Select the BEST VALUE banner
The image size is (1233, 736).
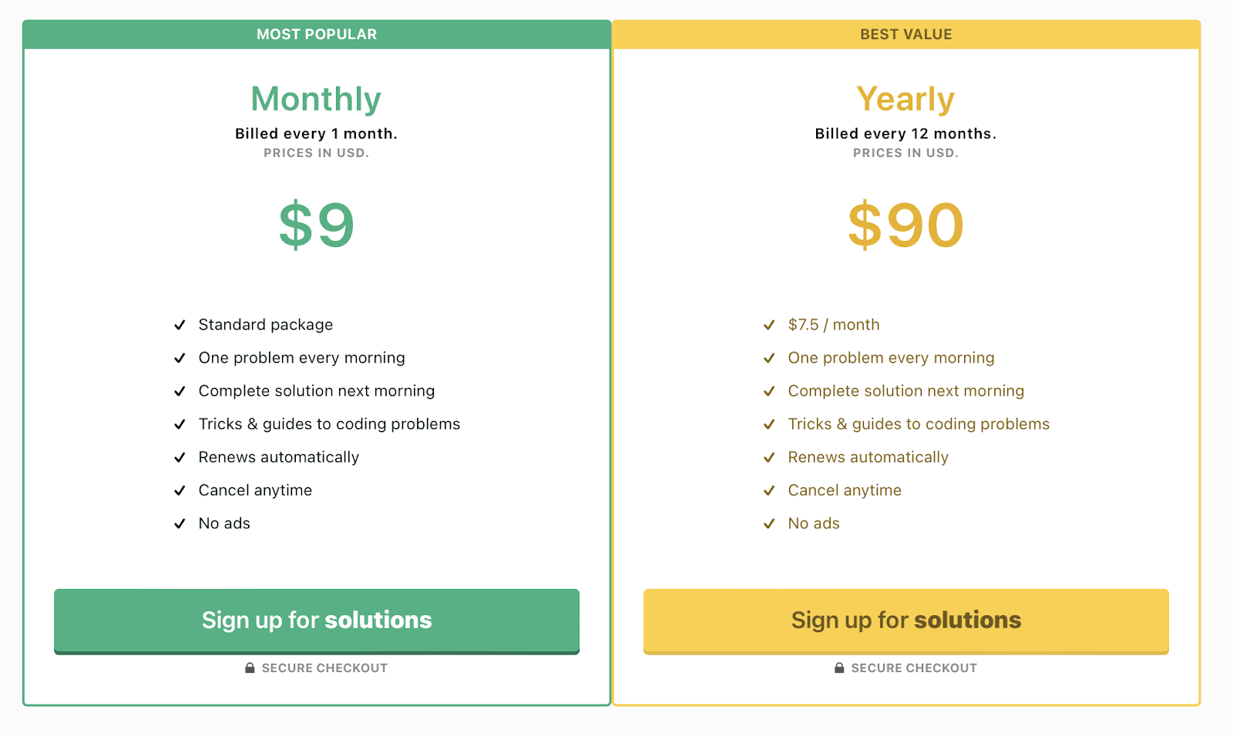[x=906, y=35]
